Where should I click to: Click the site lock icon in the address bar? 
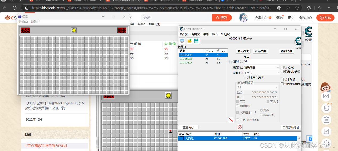click(27, 8)
